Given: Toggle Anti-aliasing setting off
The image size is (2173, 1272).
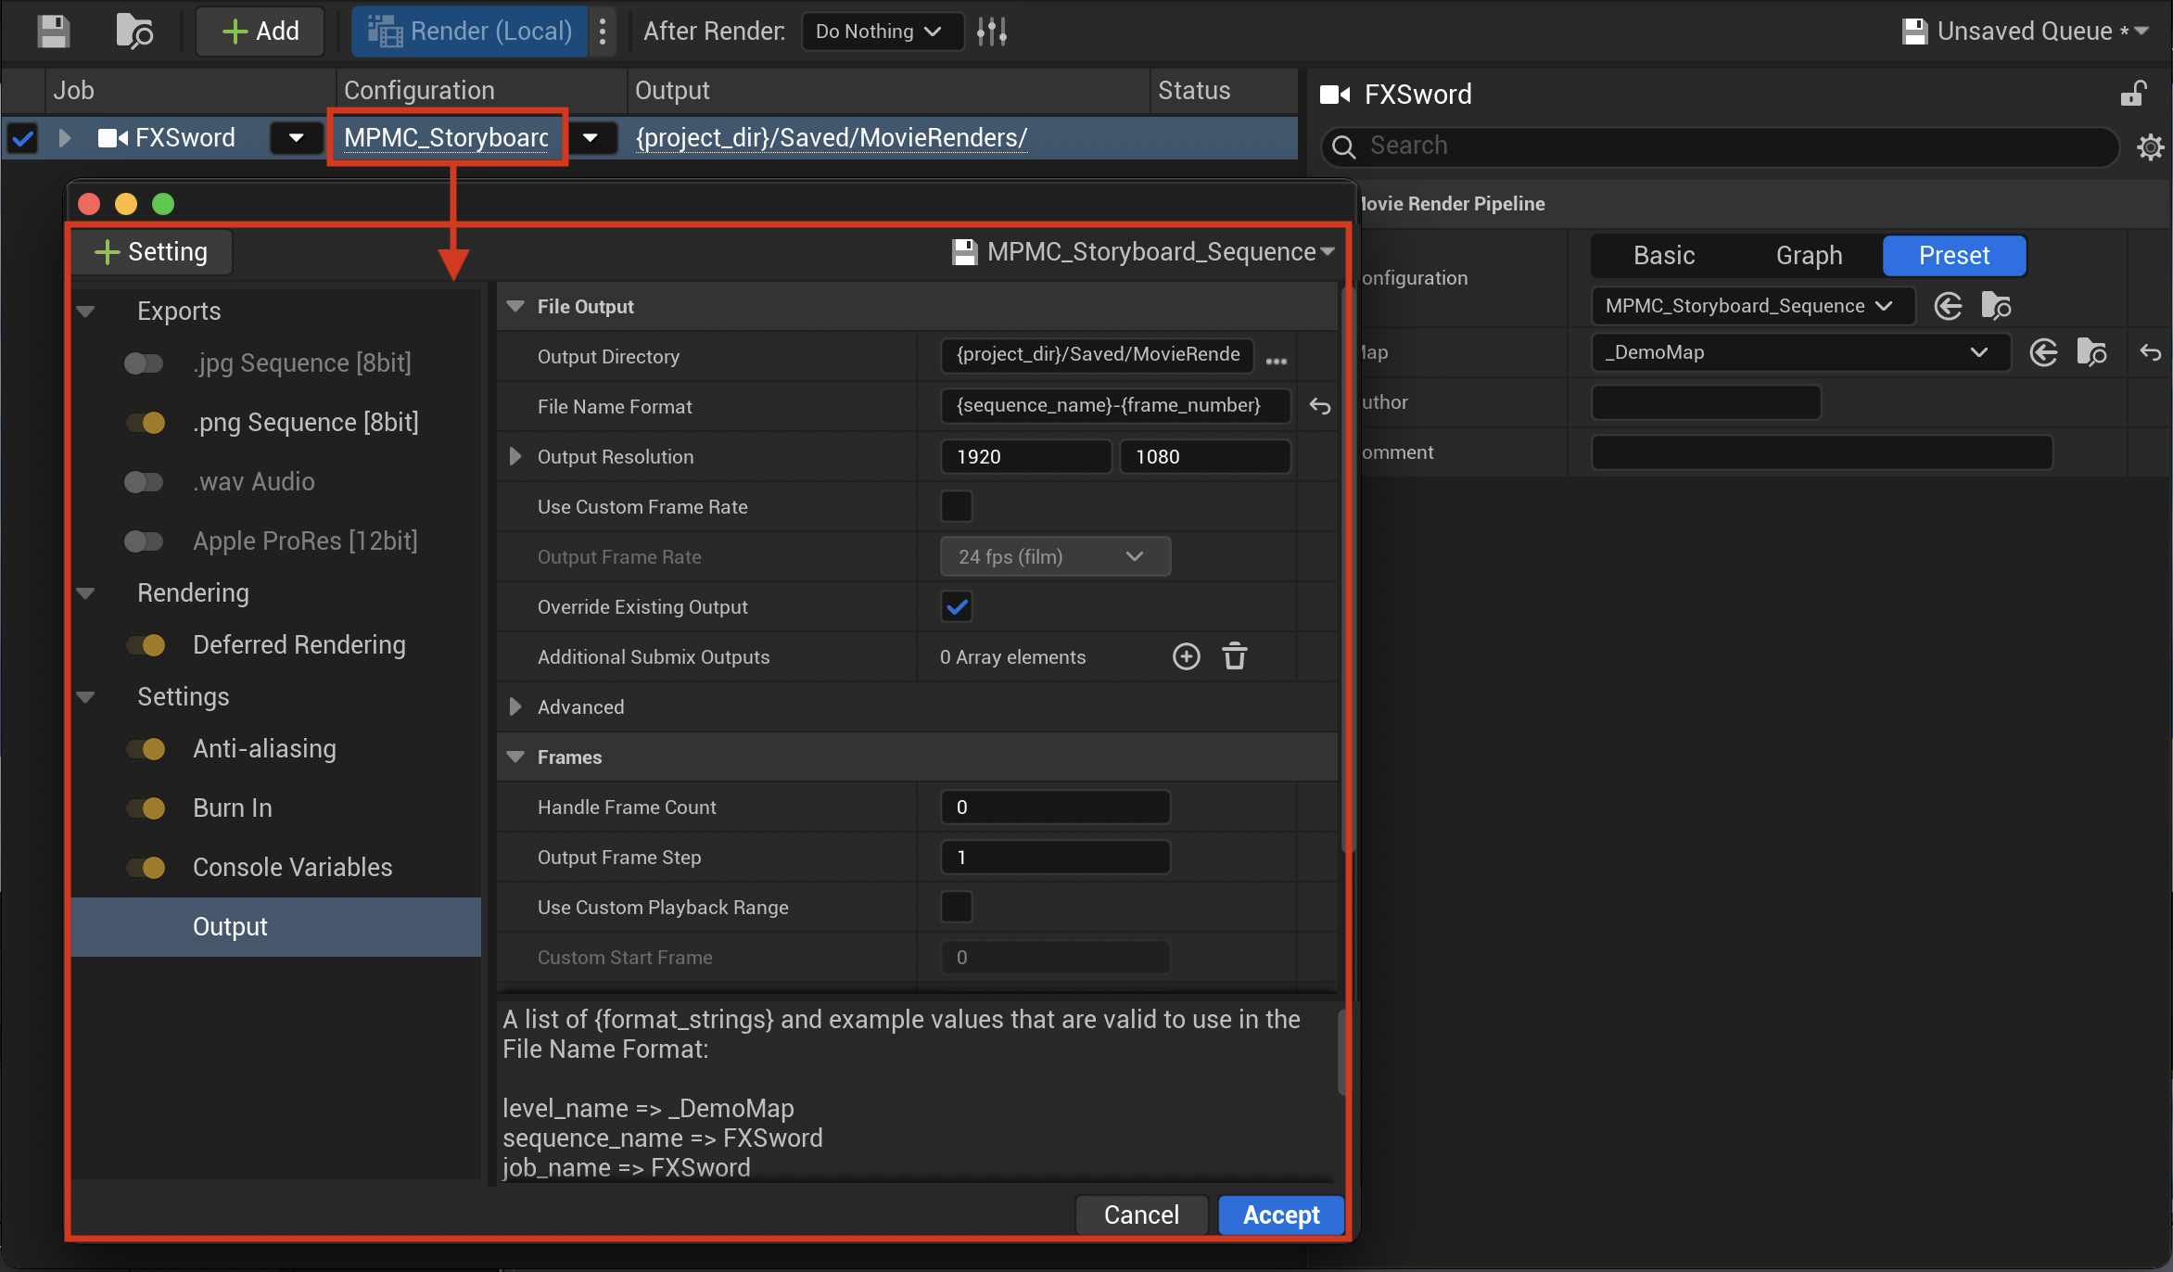Looking at the screenshot, I should [x=146, y=748].
